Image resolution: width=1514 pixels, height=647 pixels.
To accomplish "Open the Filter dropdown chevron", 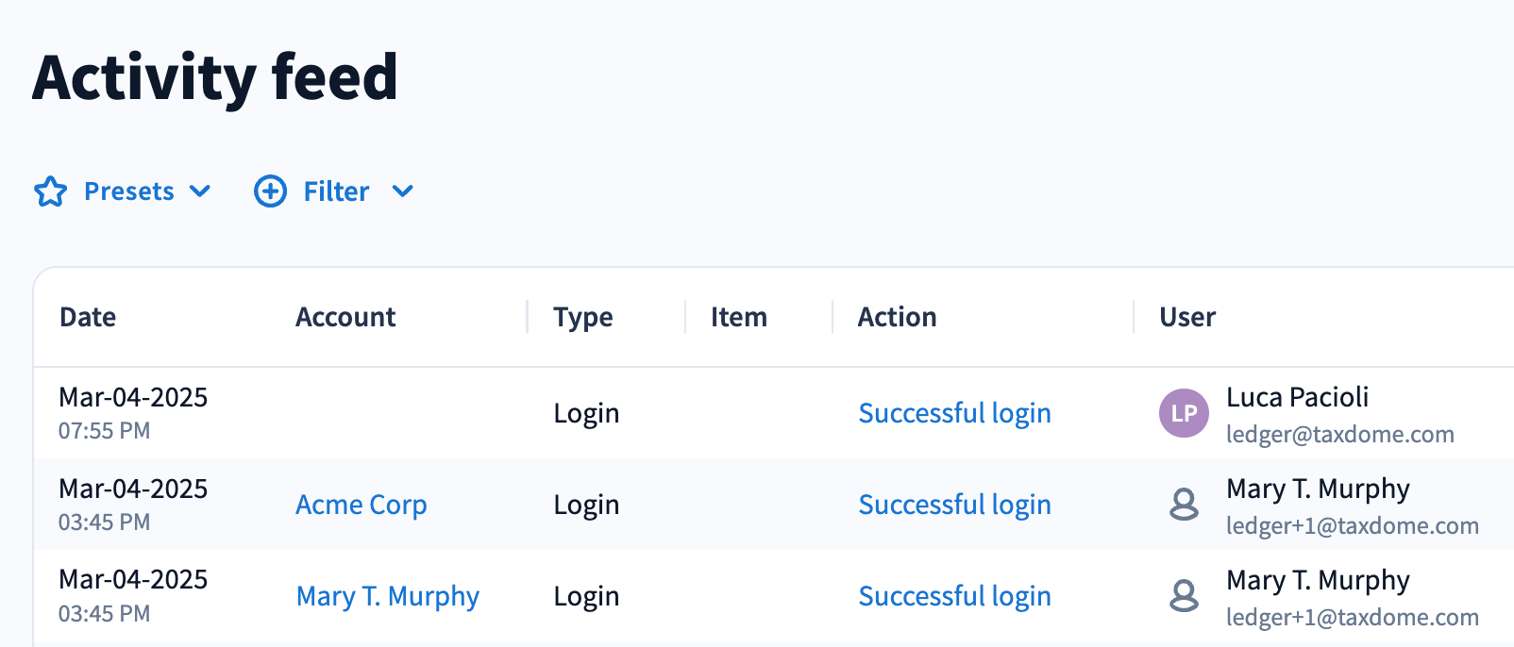I will click(x=403, y=191).
